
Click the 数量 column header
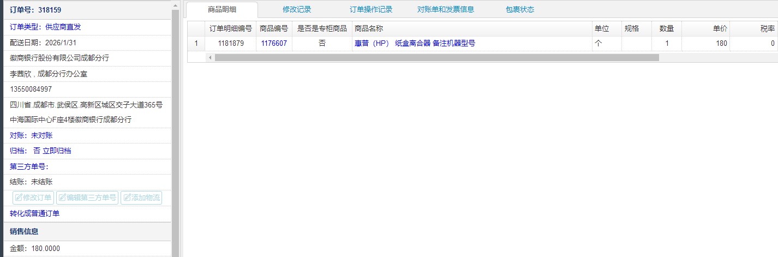[x=666, y=28]
